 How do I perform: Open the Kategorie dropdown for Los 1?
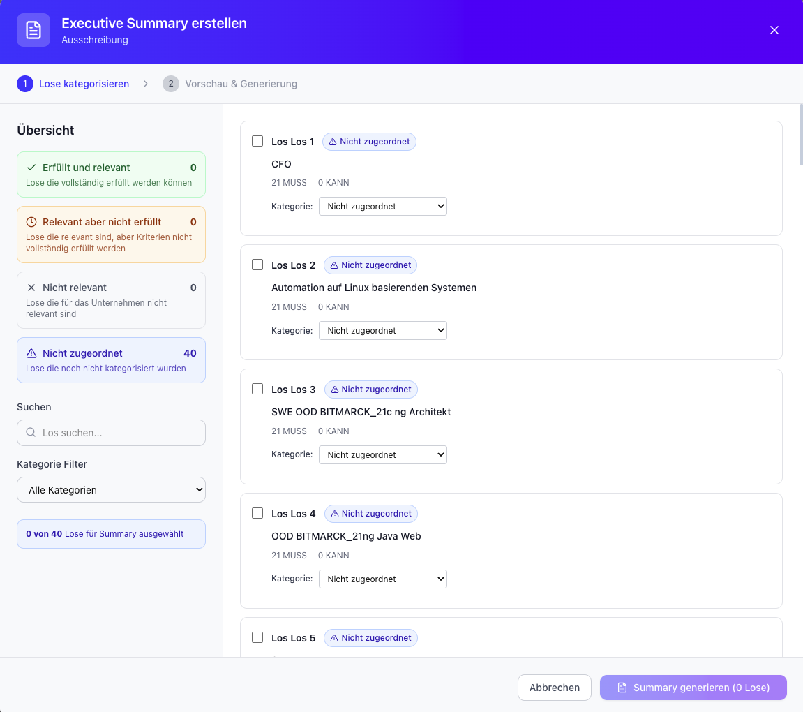click(382, 207)
